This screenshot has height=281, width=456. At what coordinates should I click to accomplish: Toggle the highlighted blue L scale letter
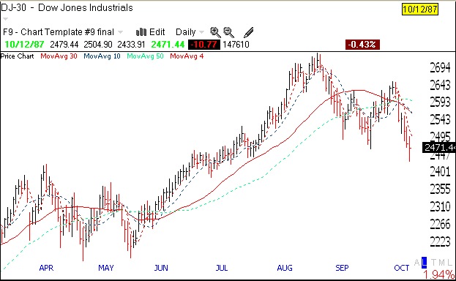[x=425, y=263]
